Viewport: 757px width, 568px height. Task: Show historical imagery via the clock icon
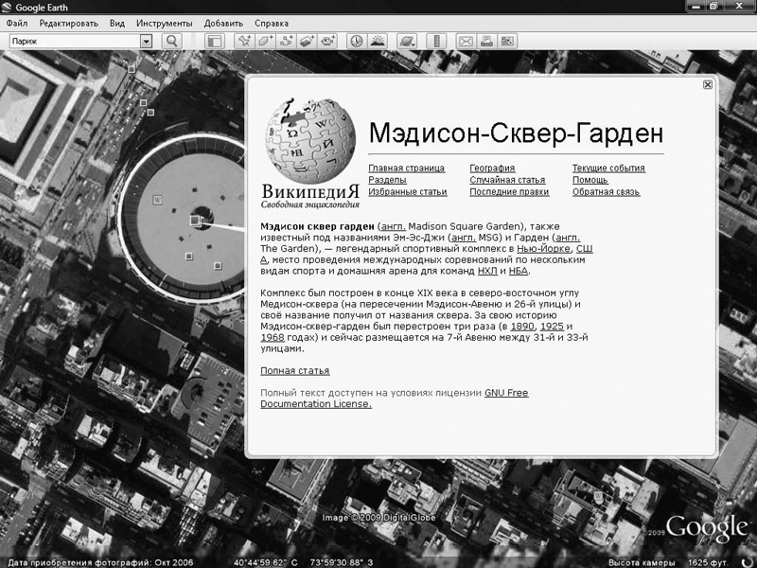[357, 41]
